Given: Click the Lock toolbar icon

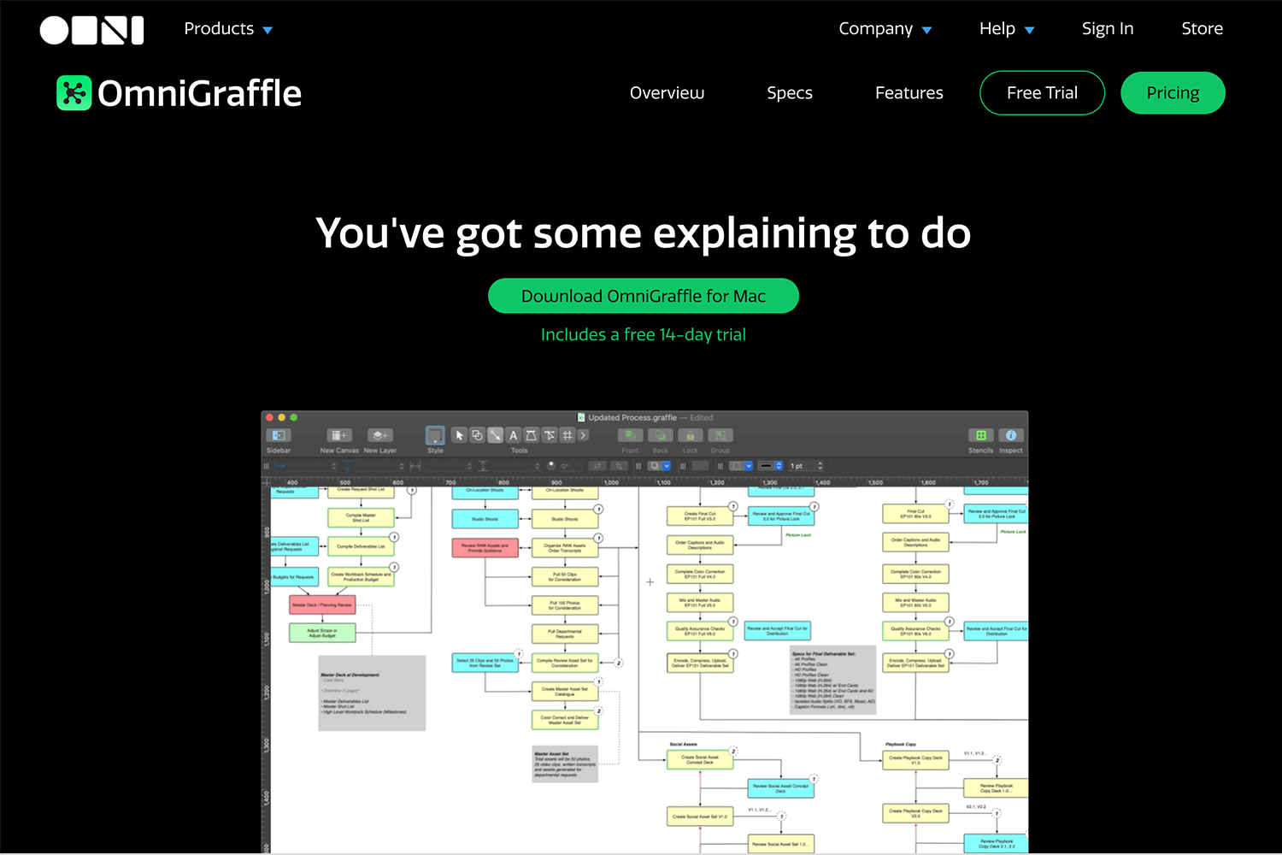Looking at the screenshot, I should (x=691, y=435).
